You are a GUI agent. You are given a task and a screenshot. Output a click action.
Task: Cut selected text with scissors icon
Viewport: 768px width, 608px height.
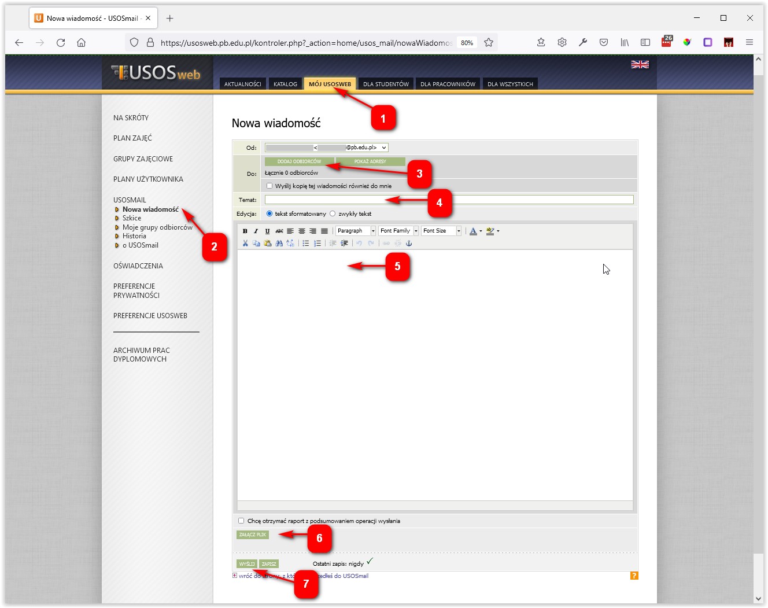[x=245, y=244]
